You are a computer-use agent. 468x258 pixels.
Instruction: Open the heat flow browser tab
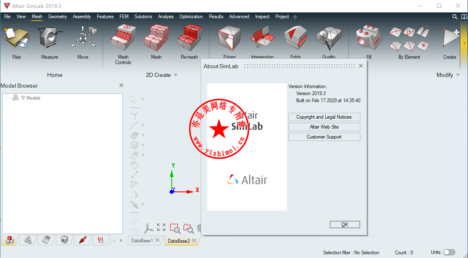(x=101, y=240)
